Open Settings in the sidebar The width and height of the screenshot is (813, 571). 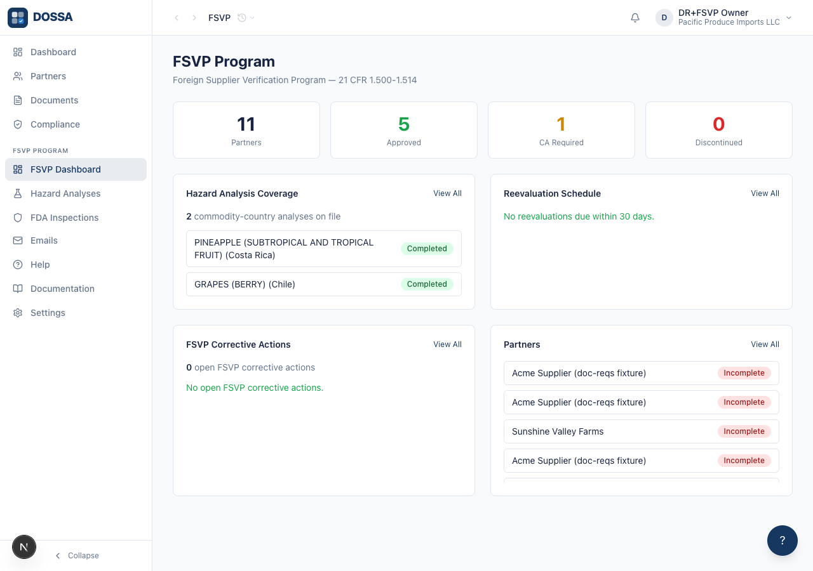click(x=76, y=313)
